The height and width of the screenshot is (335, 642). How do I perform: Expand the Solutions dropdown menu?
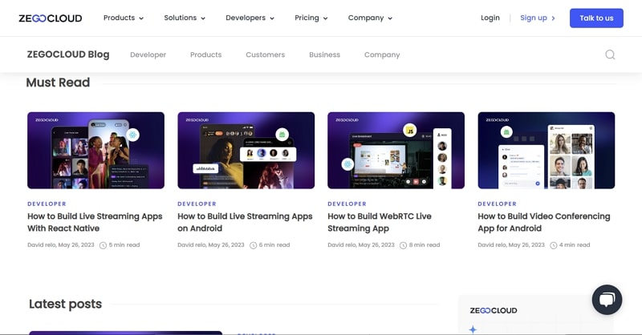pos(185,18)
